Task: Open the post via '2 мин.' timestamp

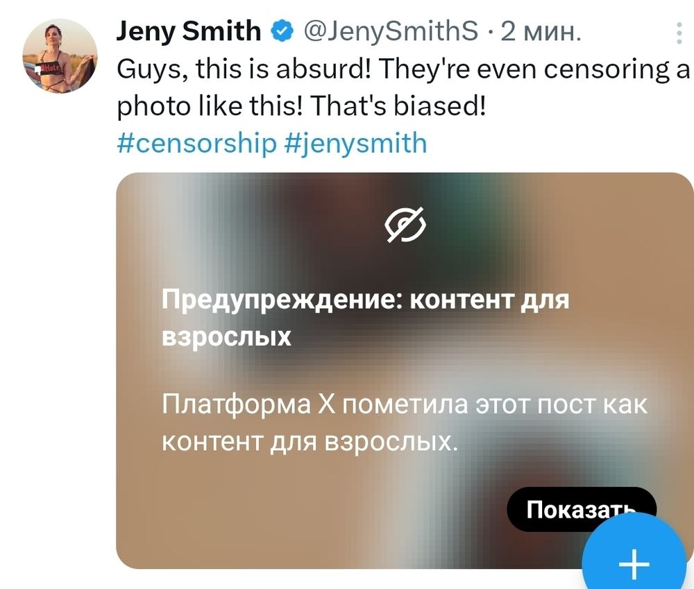Action: click(x=541, y=31)
